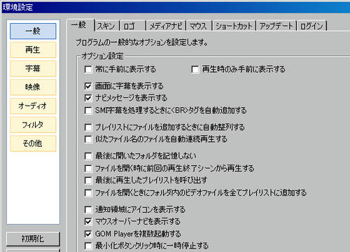This screenshot has height=252, width=350.
Task: Click the 初期化 reset button
Action: (33, 239)
